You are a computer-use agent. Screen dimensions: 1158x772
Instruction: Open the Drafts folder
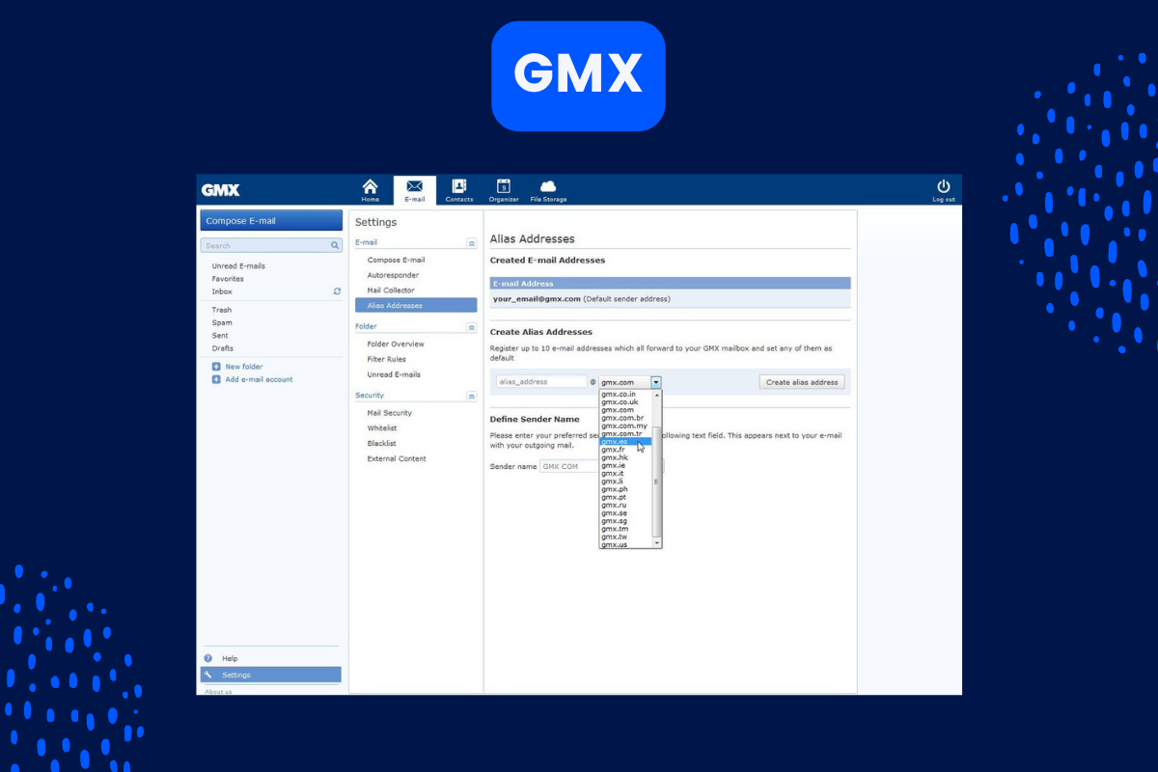pos(223,348)
